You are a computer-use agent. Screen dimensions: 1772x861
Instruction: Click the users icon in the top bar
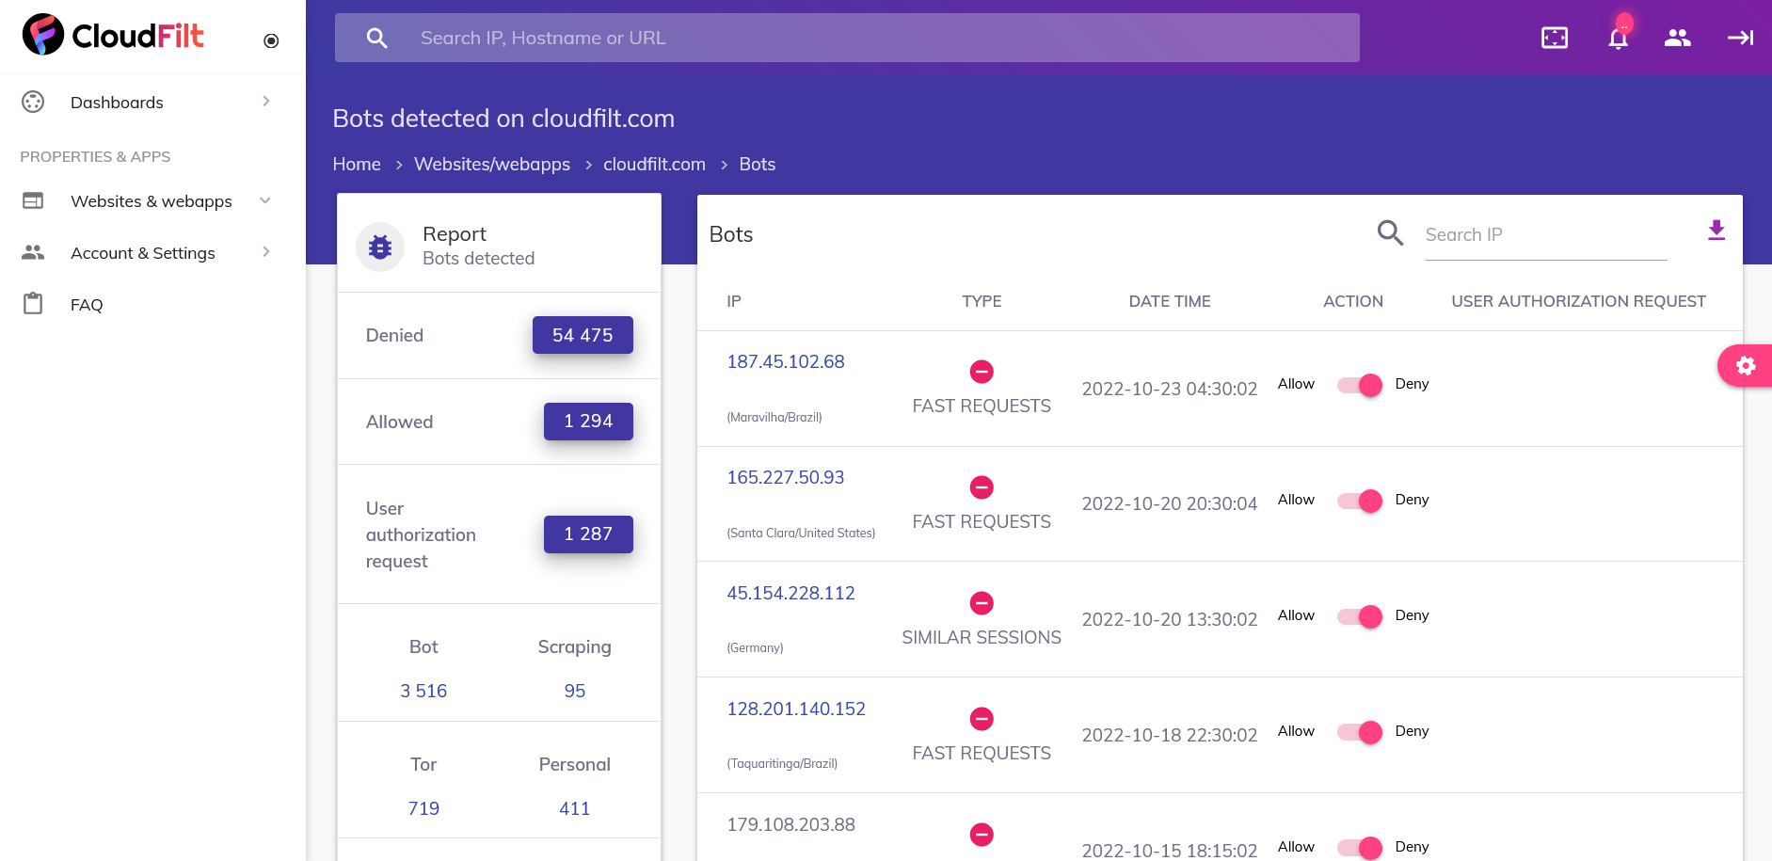(x=1678, y=38)
